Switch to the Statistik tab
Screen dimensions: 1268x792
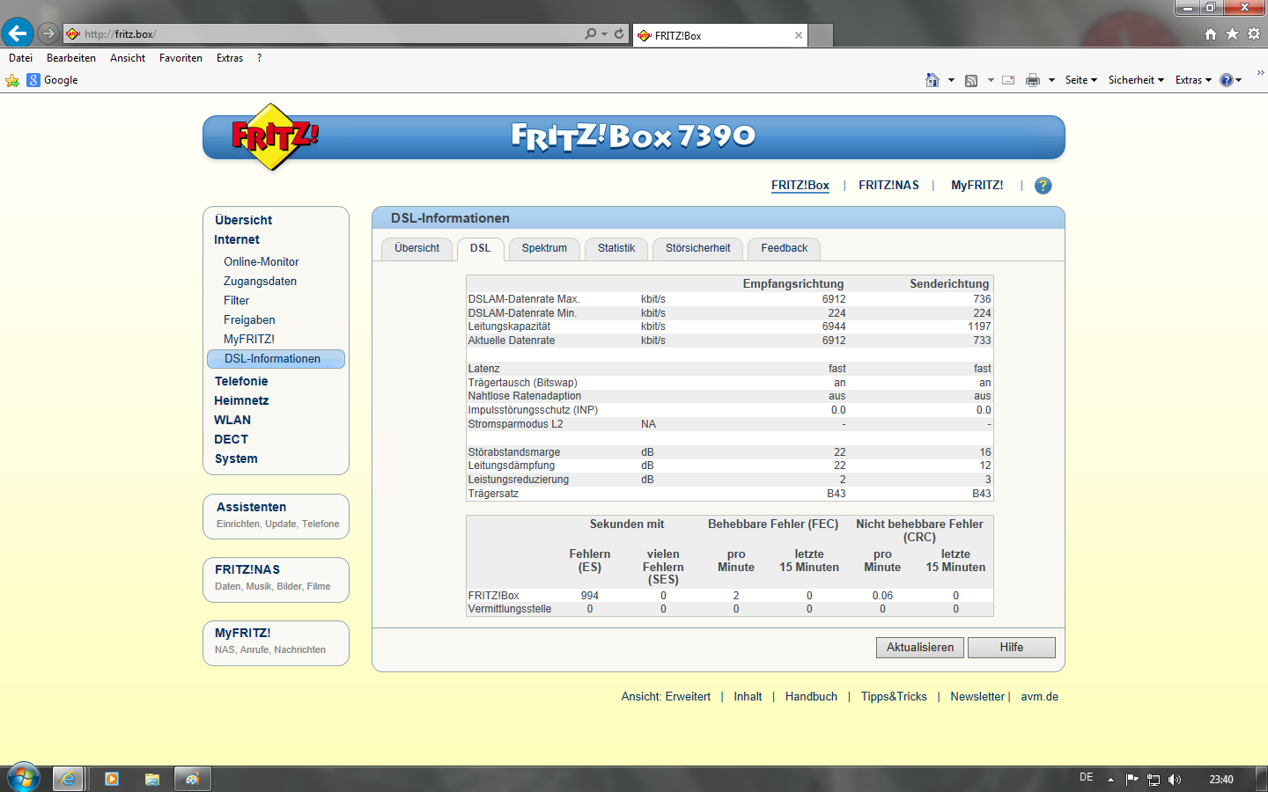pyautogui.click(x=616, y=249)
